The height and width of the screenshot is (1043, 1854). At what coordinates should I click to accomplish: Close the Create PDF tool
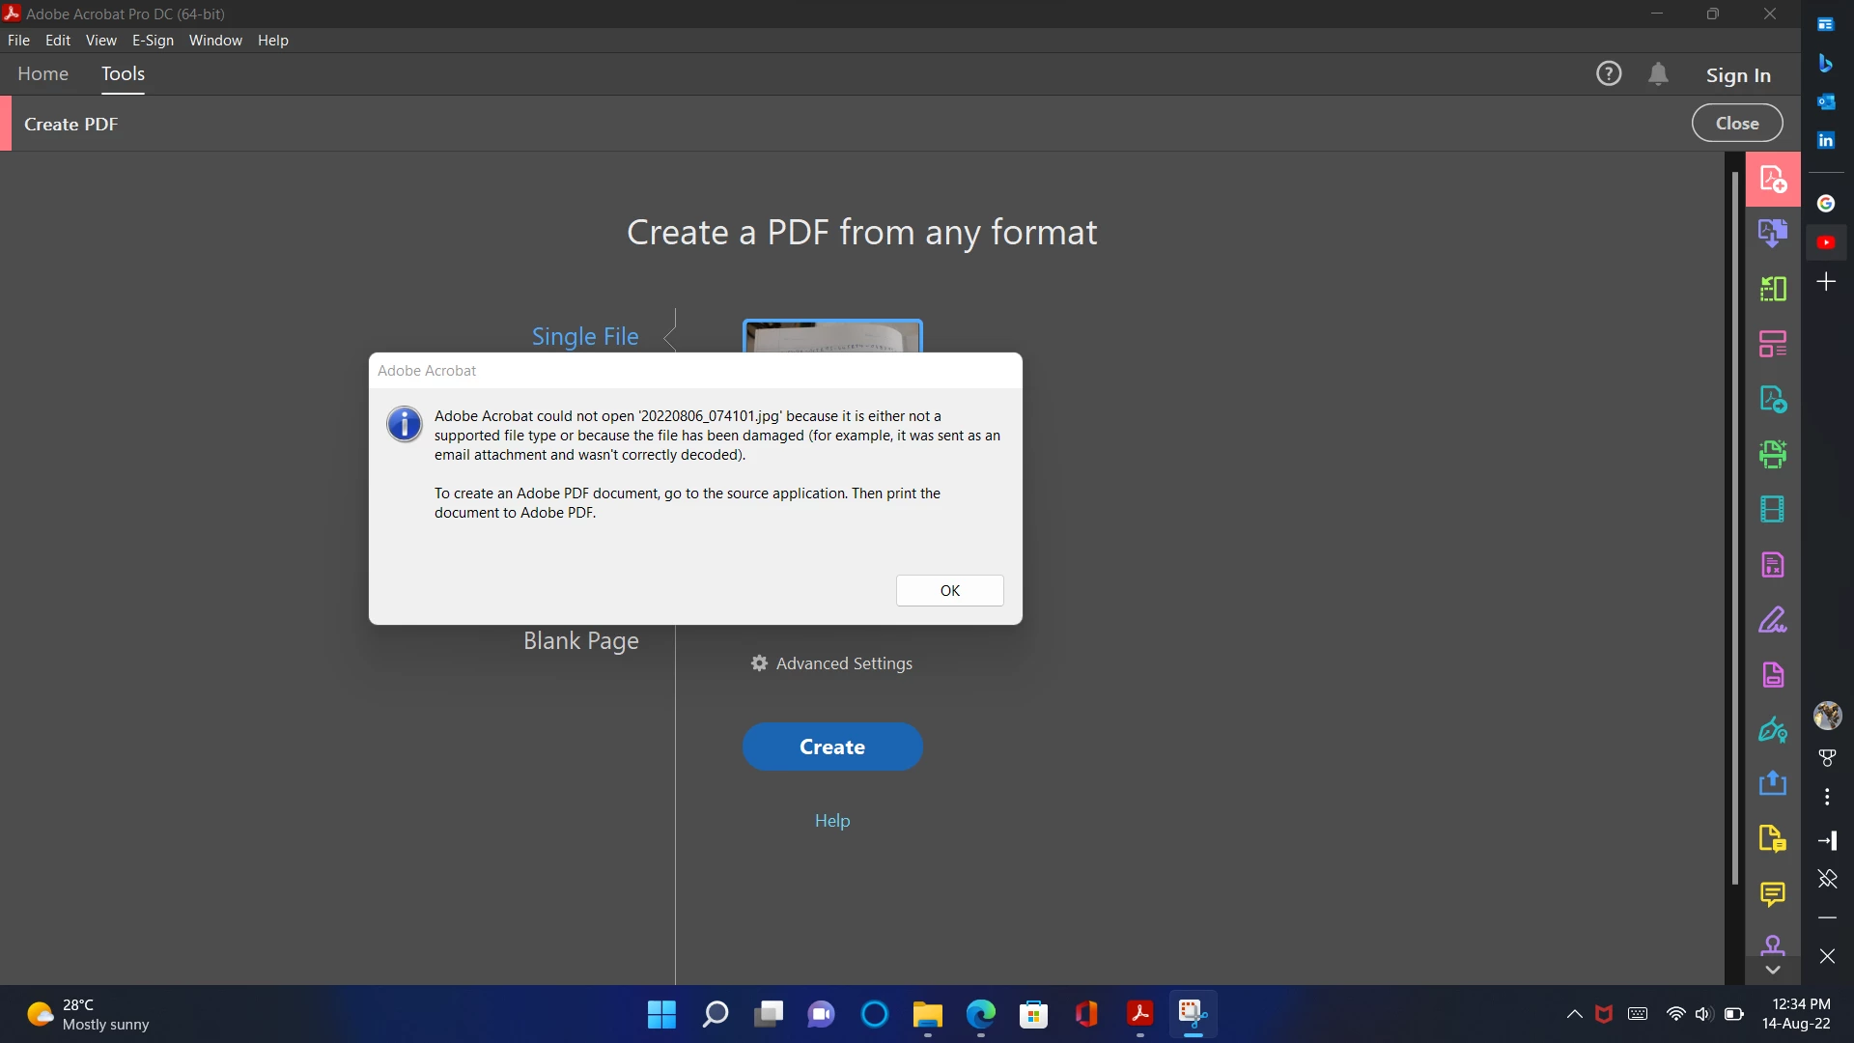coord(1736,124)
